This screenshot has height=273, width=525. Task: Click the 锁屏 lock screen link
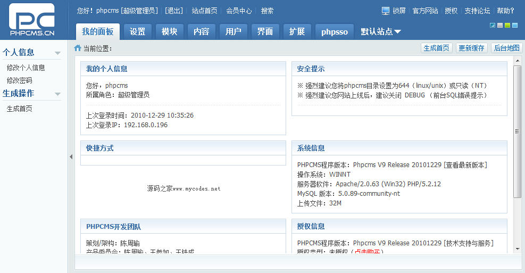(x=399, y=11)
